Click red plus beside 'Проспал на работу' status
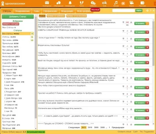This screenshot has height=134, width=156. click(x=147, y=95)
